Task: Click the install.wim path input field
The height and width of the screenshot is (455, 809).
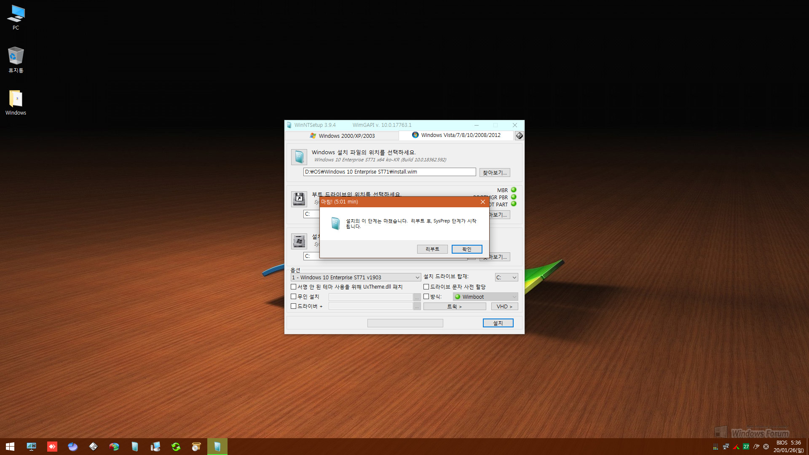Action: coord(389,172)
